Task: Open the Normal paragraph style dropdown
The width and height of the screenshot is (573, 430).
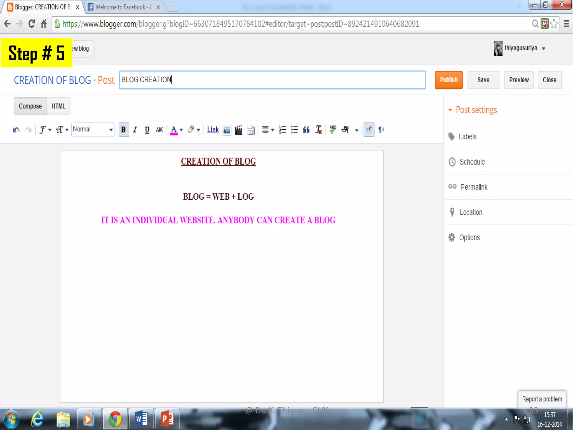Action: [x=93, y=129]
